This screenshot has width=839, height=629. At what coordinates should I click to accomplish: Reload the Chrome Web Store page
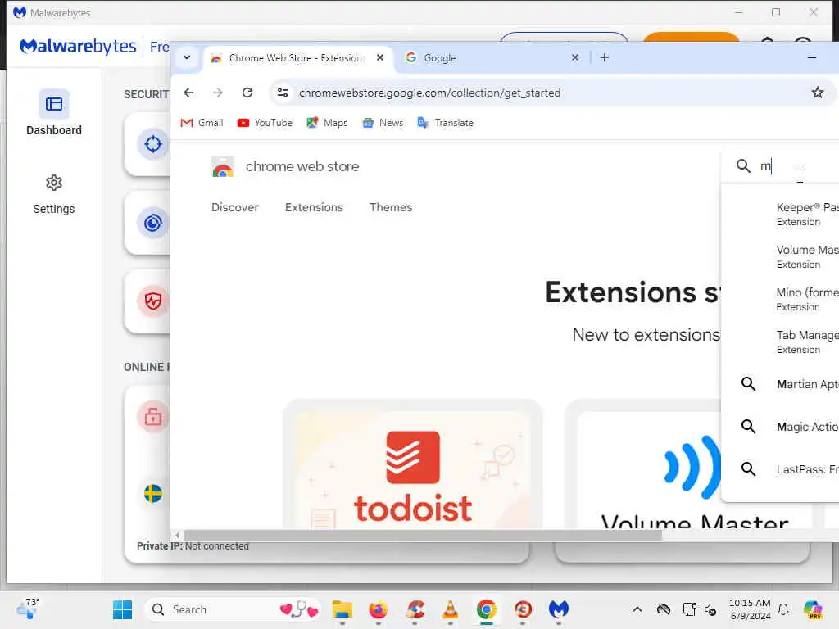point(247,93)
